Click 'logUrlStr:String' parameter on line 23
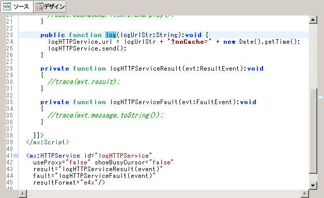Viewport: 324px width, 198px height. (149, 35)
